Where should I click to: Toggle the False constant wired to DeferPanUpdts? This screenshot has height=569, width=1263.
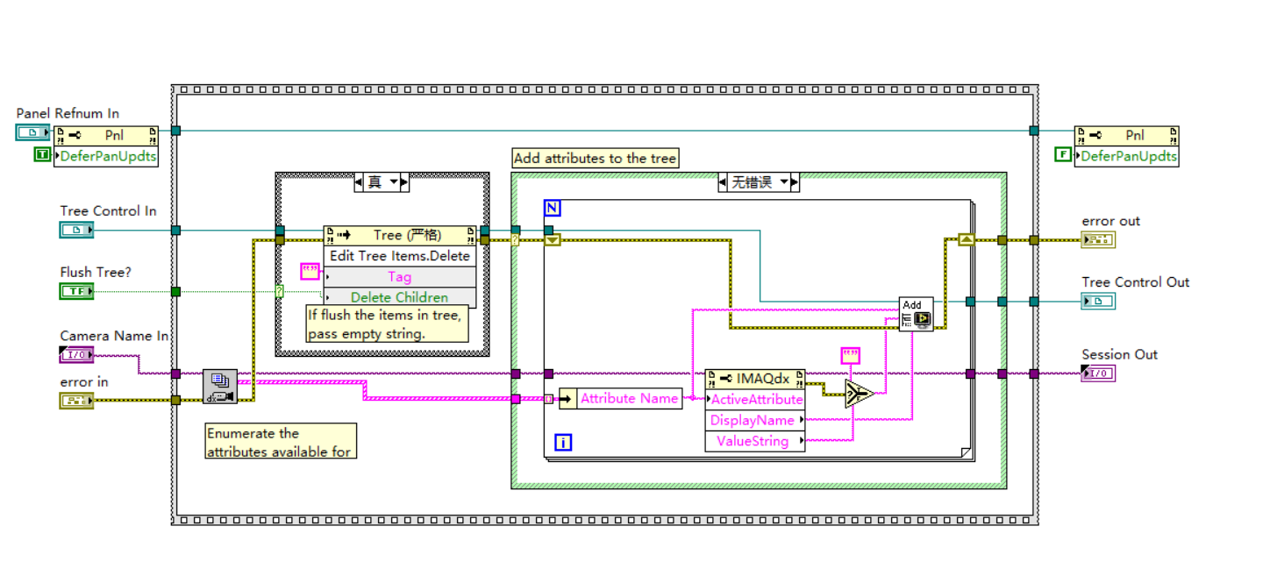(x=1063, y=155)
